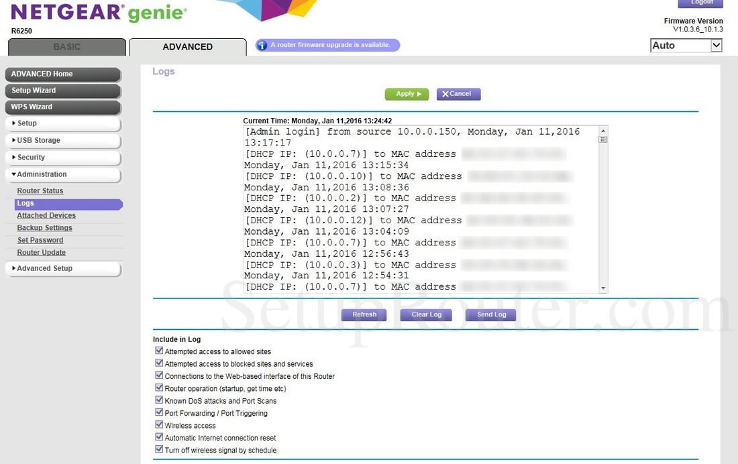Open Router Update link

(42, 252)
